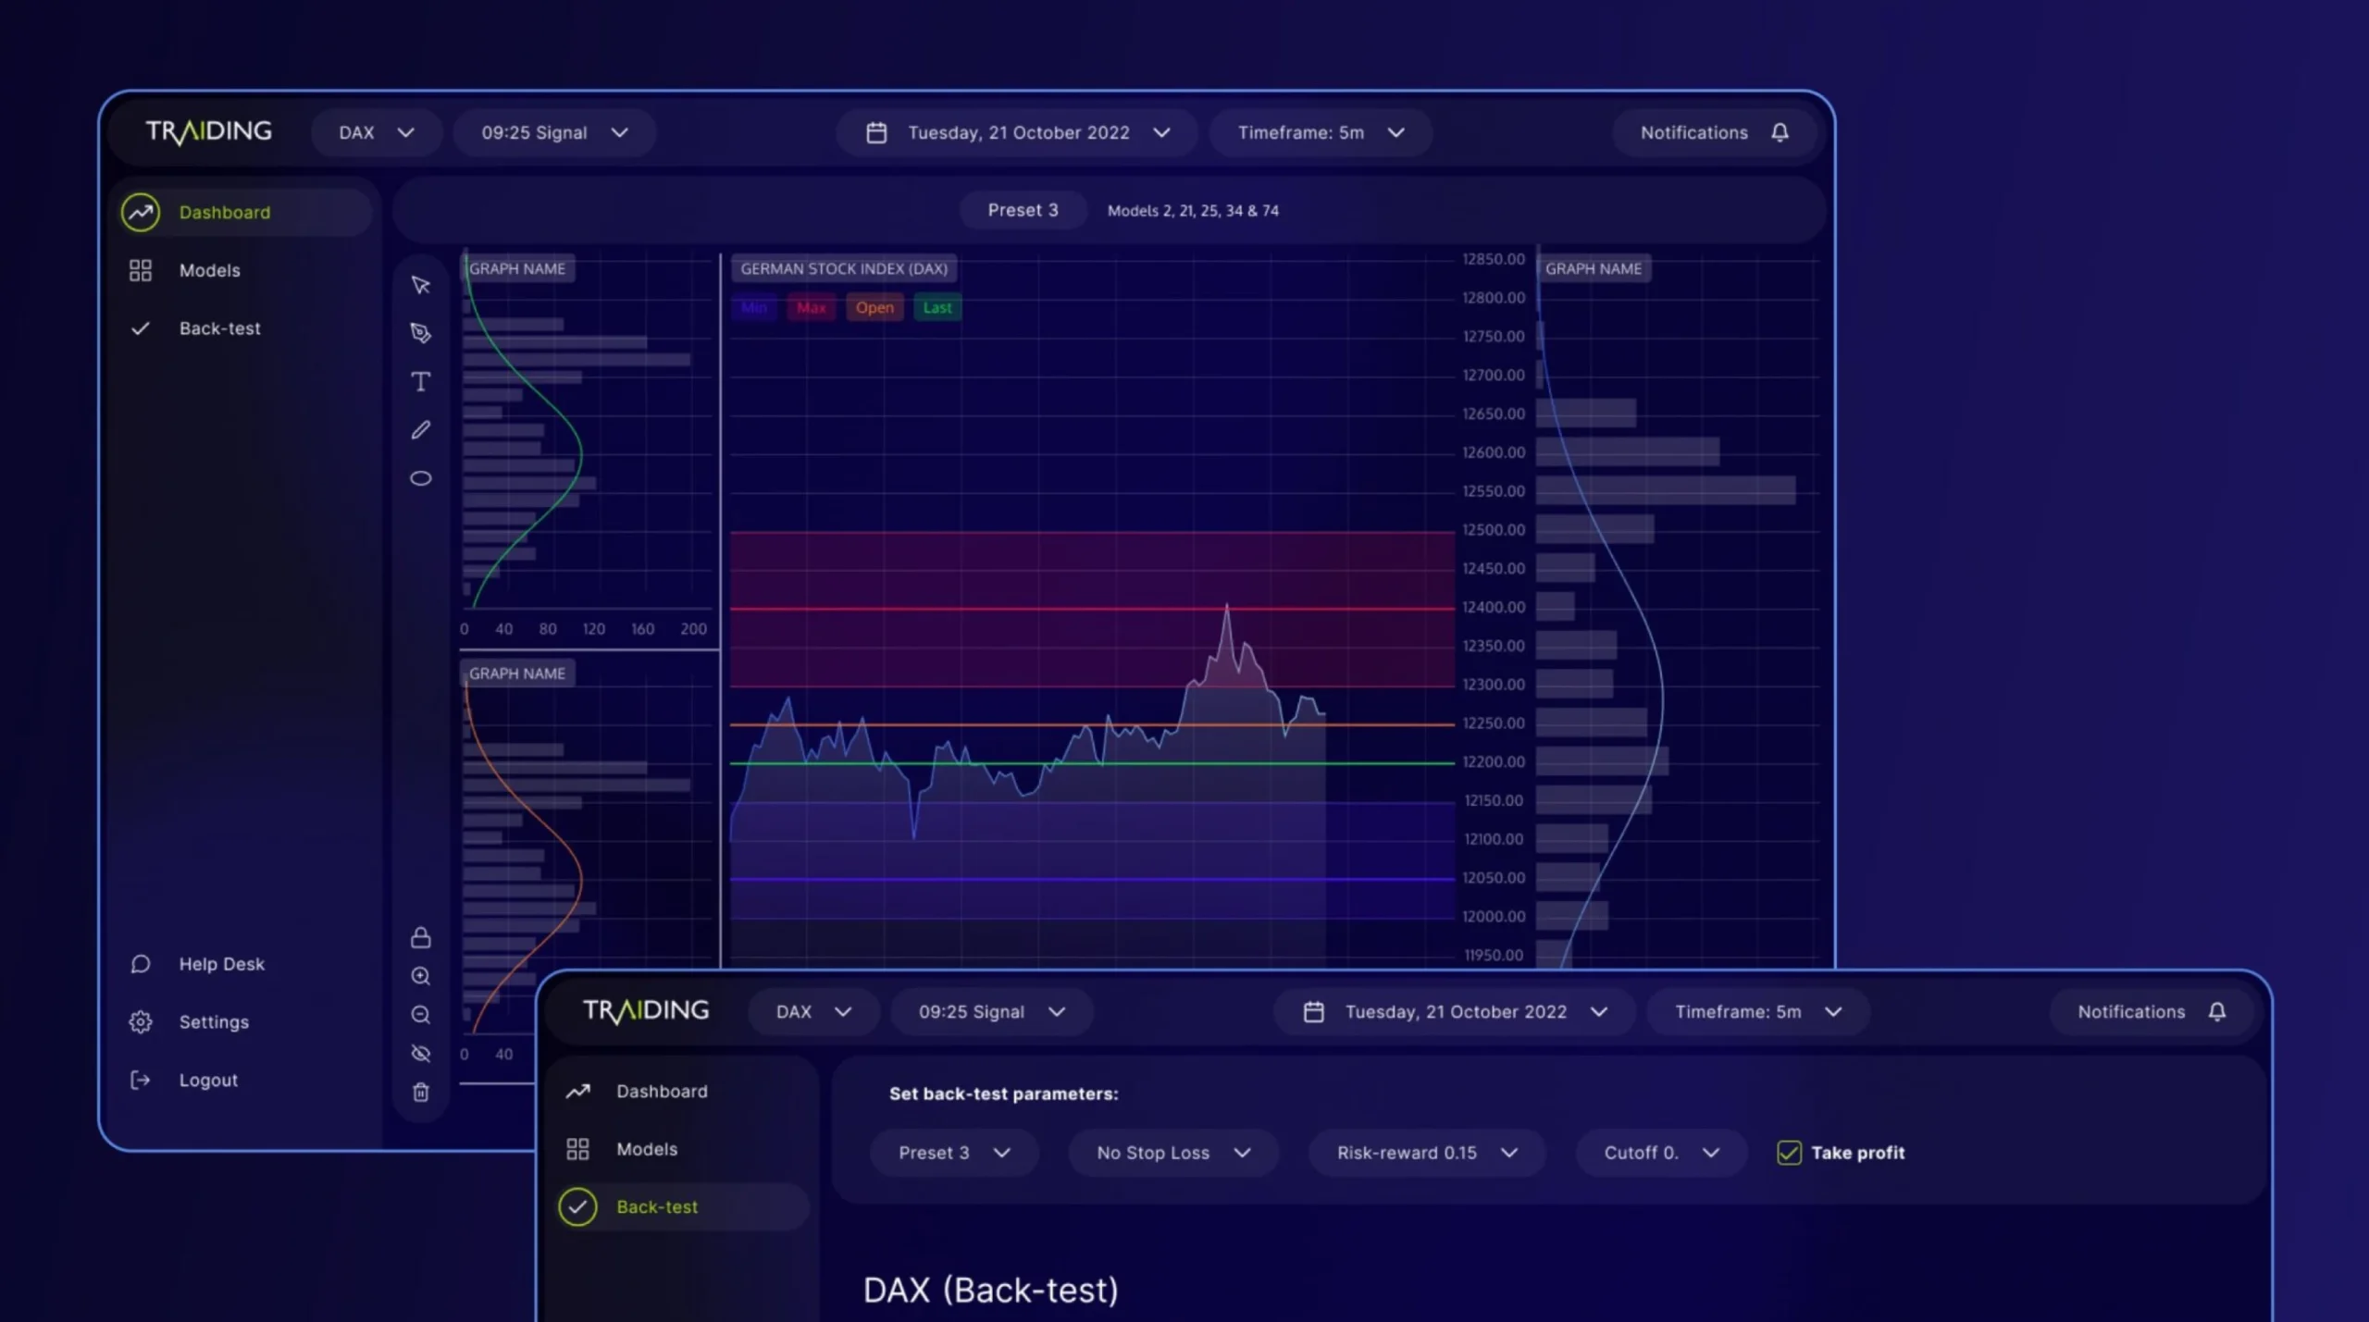Screen dimensions: 2369x1322
Task: Click the GERMAN STOCK INDEX (DAX) chart label
Action: pyautogui.click(x=844, y=268)
